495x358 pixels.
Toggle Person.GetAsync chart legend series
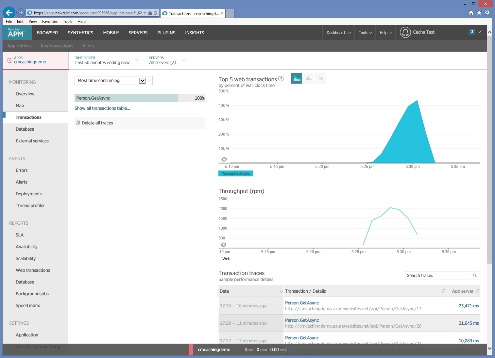point(235,173)
